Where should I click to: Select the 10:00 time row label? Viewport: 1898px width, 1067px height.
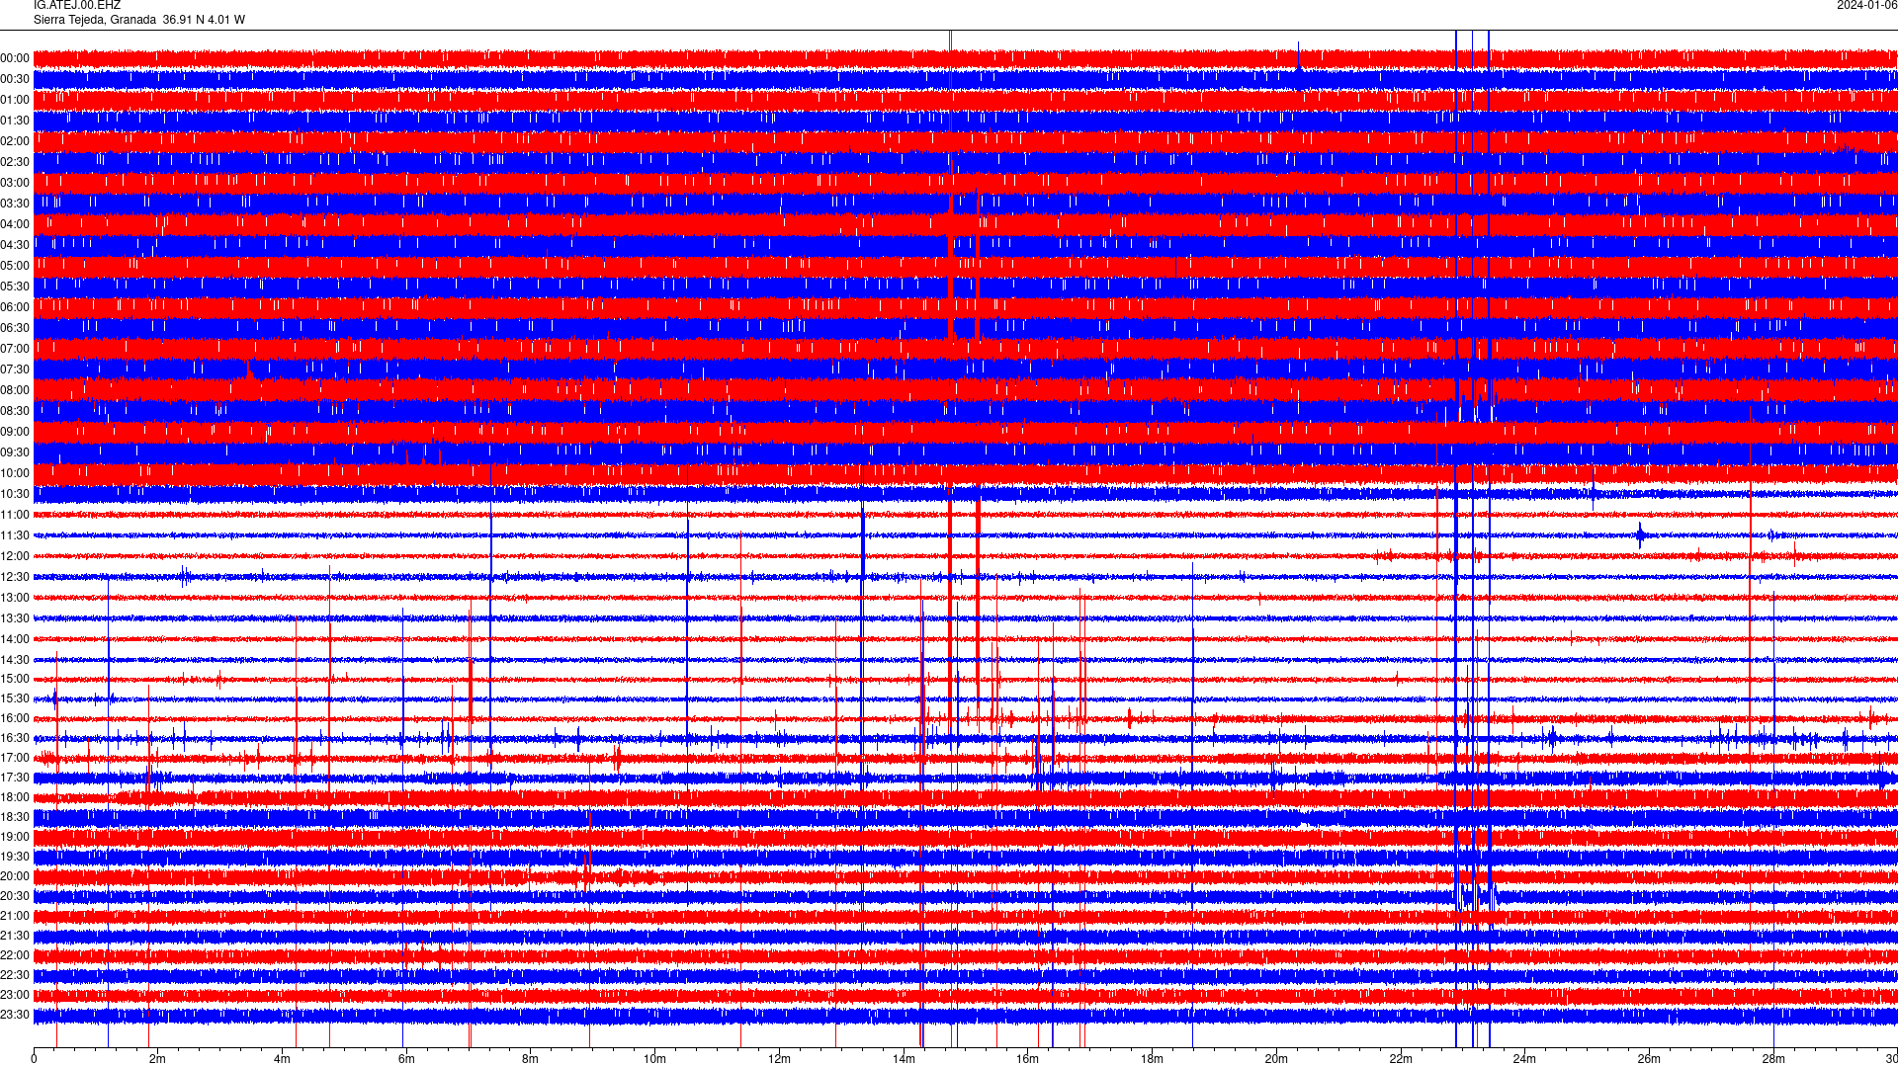15,473
